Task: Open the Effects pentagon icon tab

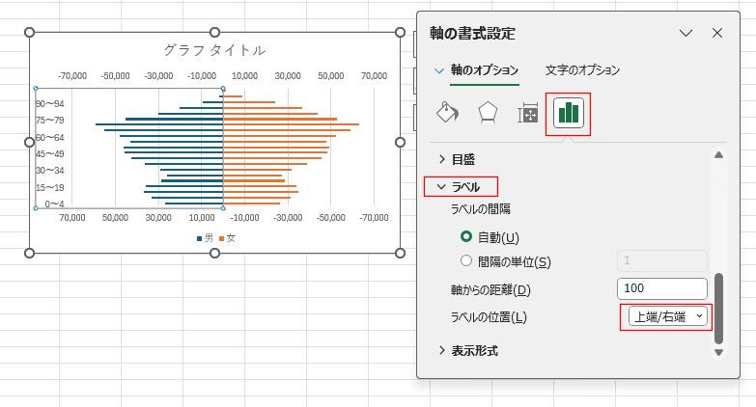Action: tap(488, 113)
